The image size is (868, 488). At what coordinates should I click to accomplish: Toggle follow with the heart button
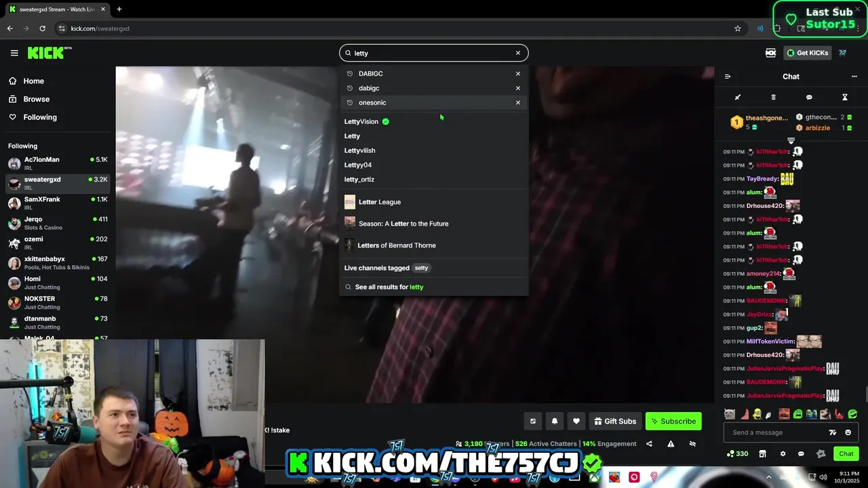click(576, 422)
